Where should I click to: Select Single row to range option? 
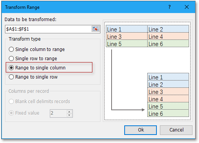[33, 59]
